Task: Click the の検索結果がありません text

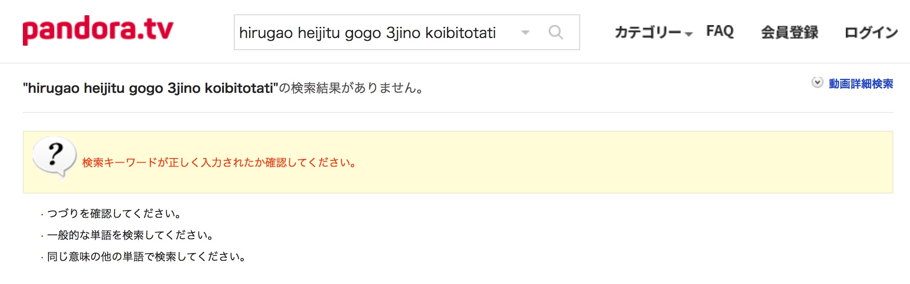Action: (x=351, y=88)
